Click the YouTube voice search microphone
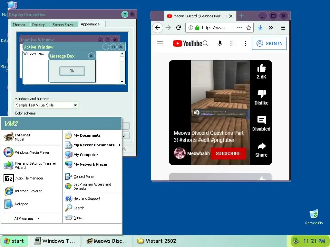330x247 pixels. coord(220,43)
